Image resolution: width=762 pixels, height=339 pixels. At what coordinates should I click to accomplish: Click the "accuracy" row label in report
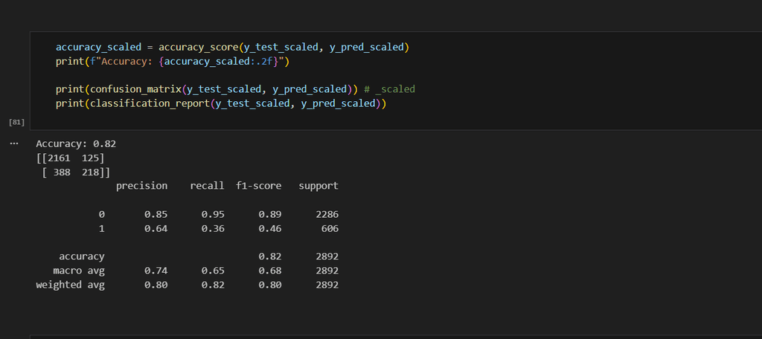point(82,256)
